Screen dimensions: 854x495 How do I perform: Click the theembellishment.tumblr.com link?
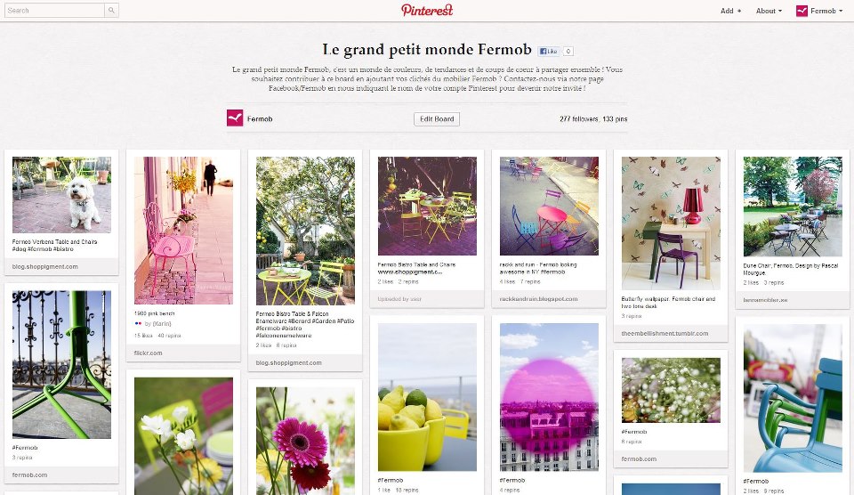(665, 333)
